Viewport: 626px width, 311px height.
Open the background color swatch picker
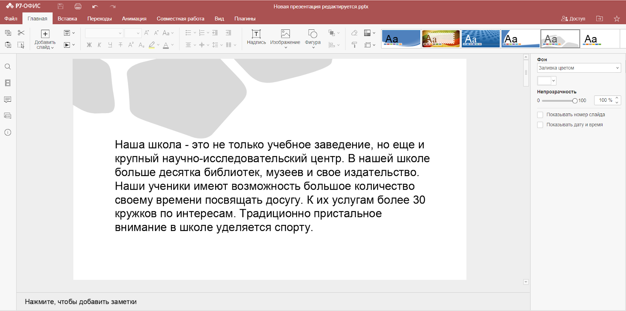[x=547, y=81]
